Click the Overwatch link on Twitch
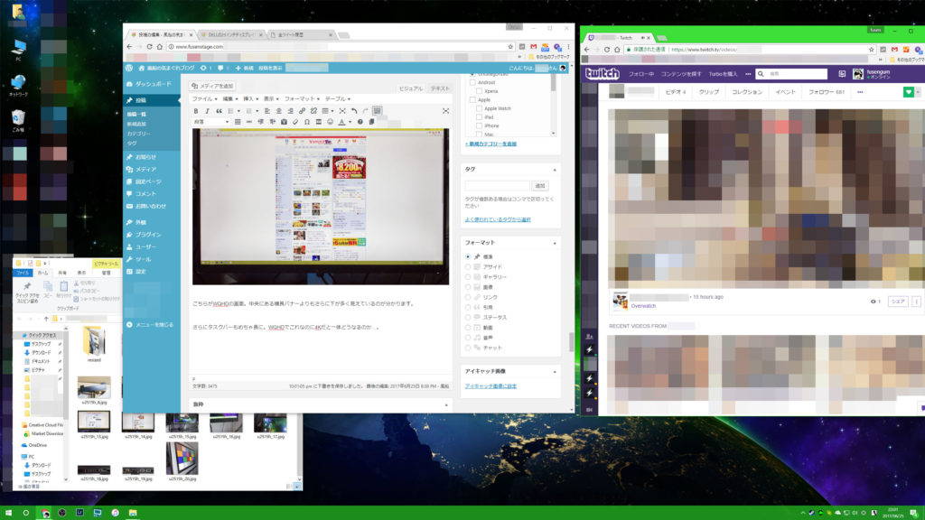925x520 pixels. click(643, 306)
